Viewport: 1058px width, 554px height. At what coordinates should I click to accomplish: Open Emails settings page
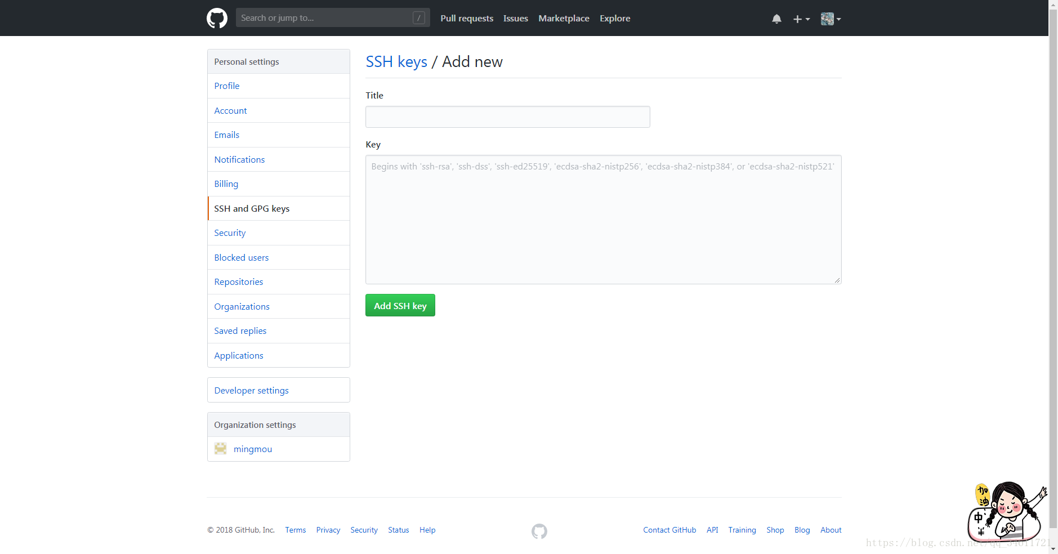pyautogui.click(x=279, y=135)
